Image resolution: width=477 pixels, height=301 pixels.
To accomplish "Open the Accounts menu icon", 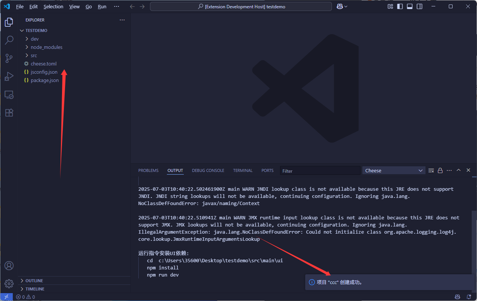I will pos(9,266).
